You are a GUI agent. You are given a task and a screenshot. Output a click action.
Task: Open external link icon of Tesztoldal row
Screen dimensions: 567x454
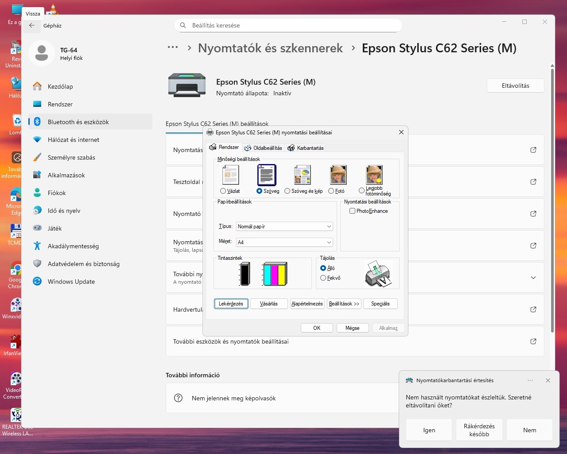tap(533, 182)
